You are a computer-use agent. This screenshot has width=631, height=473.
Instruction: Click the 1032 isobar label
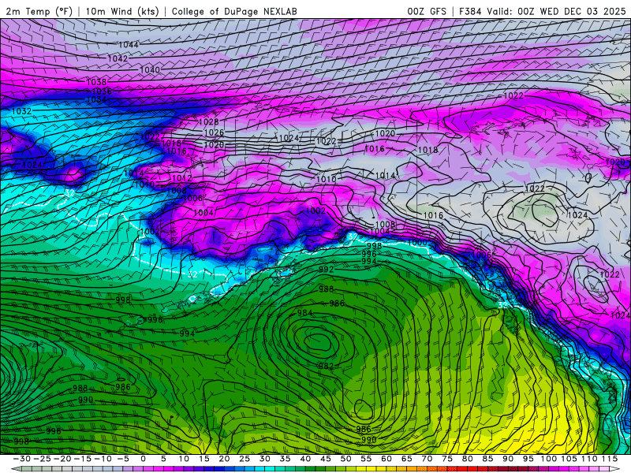(x=22, y=111)
